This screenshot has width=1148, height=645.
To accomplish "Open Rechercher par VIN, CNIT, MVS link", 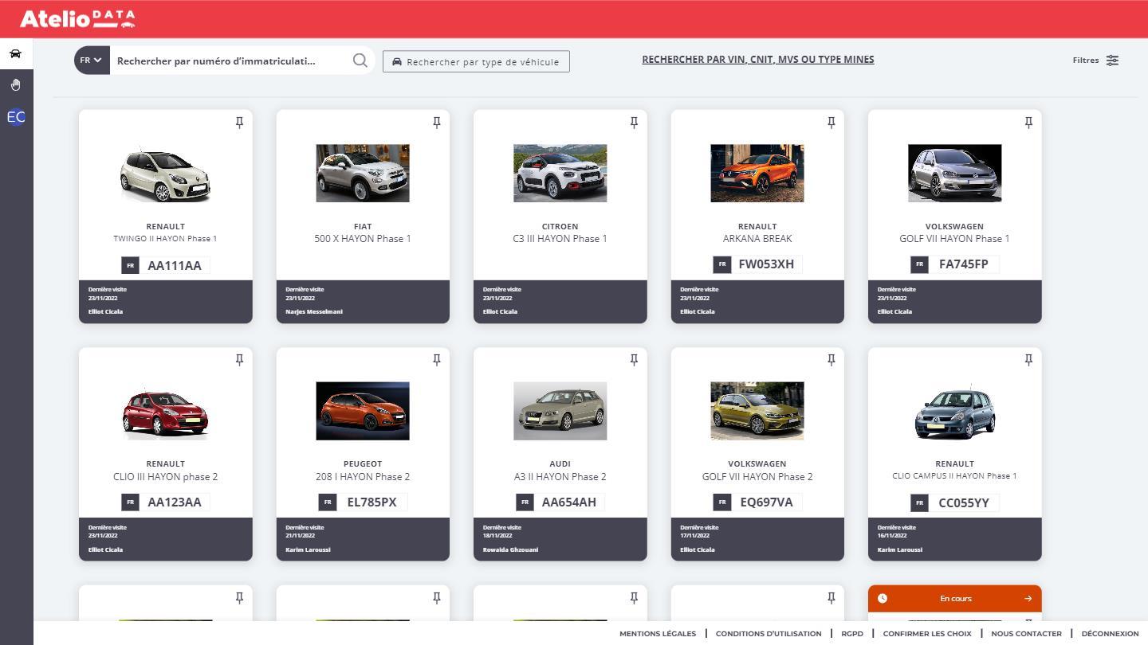I will (758, 60).
